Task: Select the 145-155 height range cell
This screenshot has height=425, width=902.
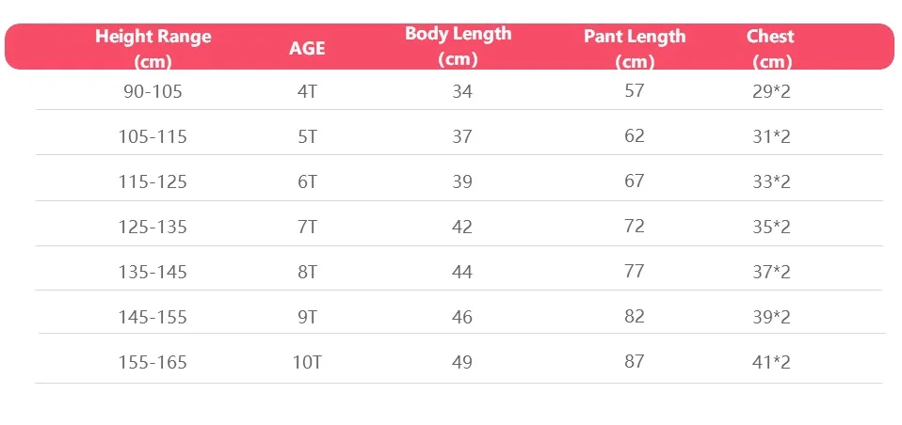Action: pyautogui.click(x=153, y=317)
